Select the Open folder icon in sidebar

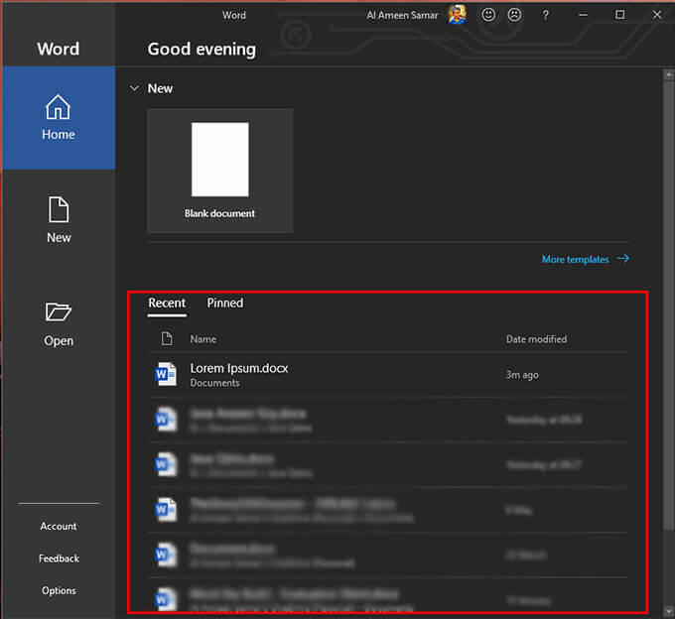tap(59, 311)
